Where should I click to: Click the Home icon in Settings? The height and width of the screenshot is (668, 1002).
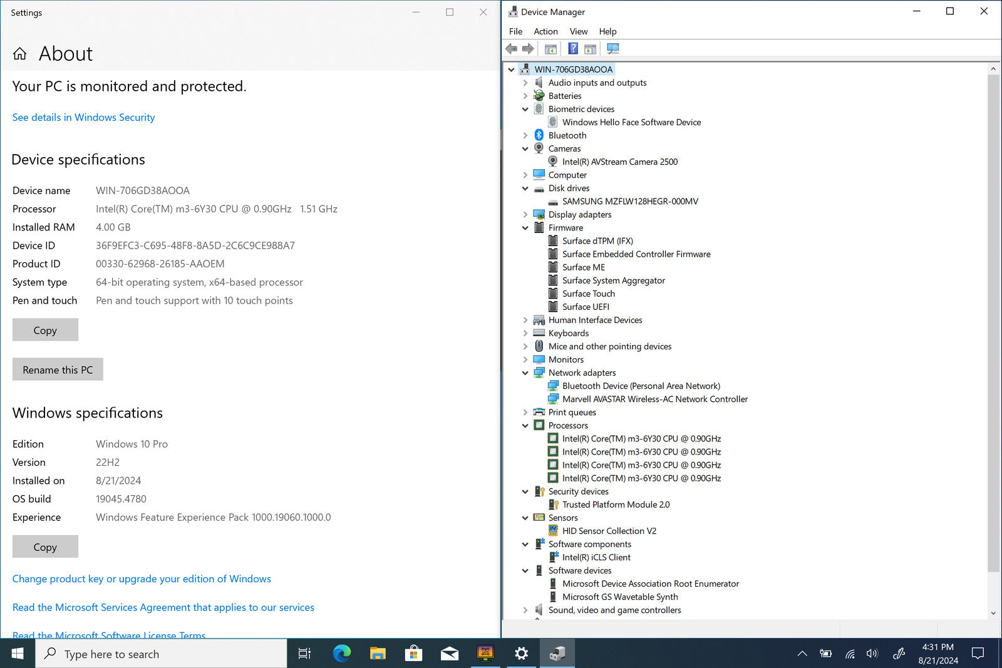point(20,54)
